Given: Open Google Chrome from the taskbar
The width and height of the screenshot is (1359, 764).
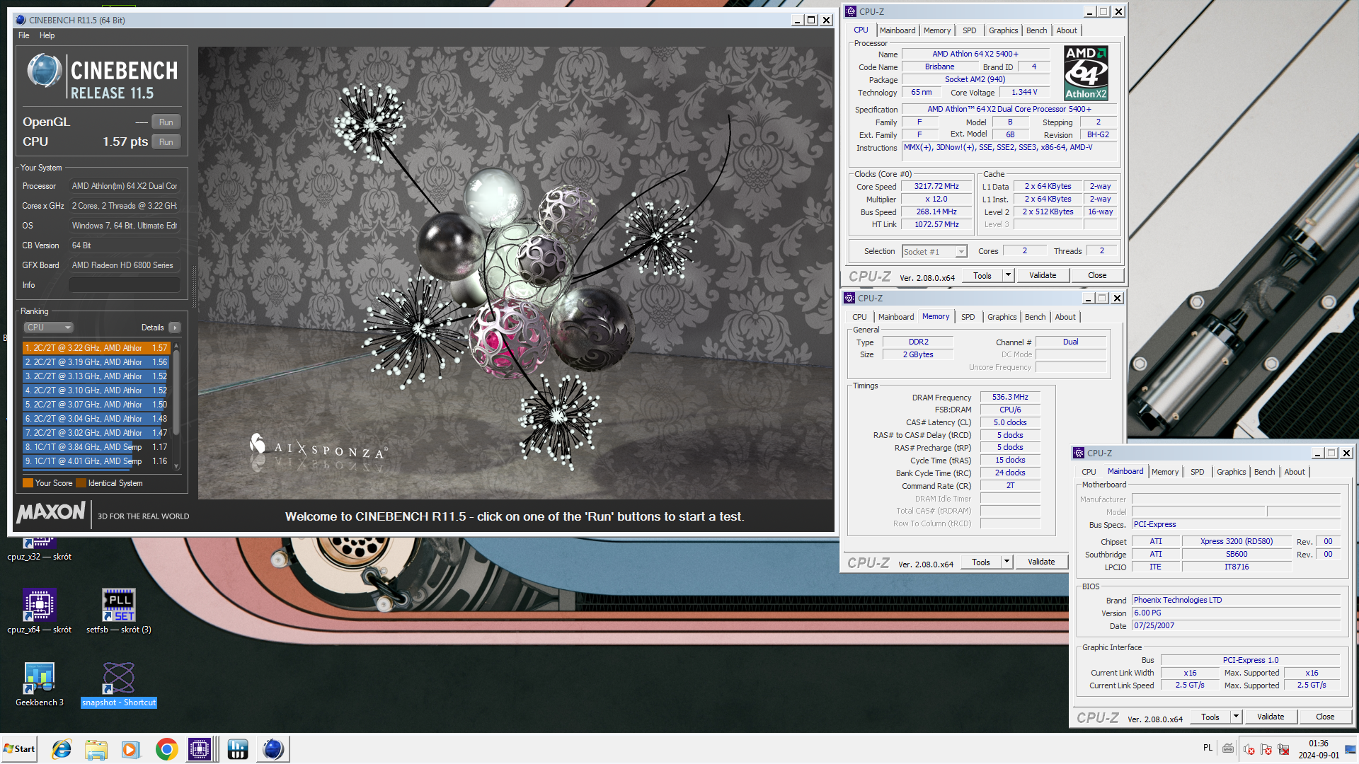Looking at the screenshot, I should click(x=167, y=749).
